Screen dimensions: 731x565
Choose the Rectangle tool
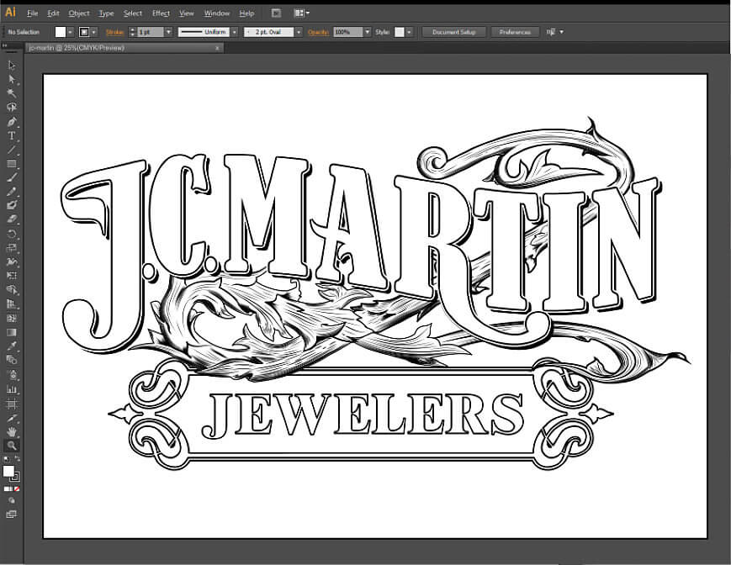[x=12, y=163]
